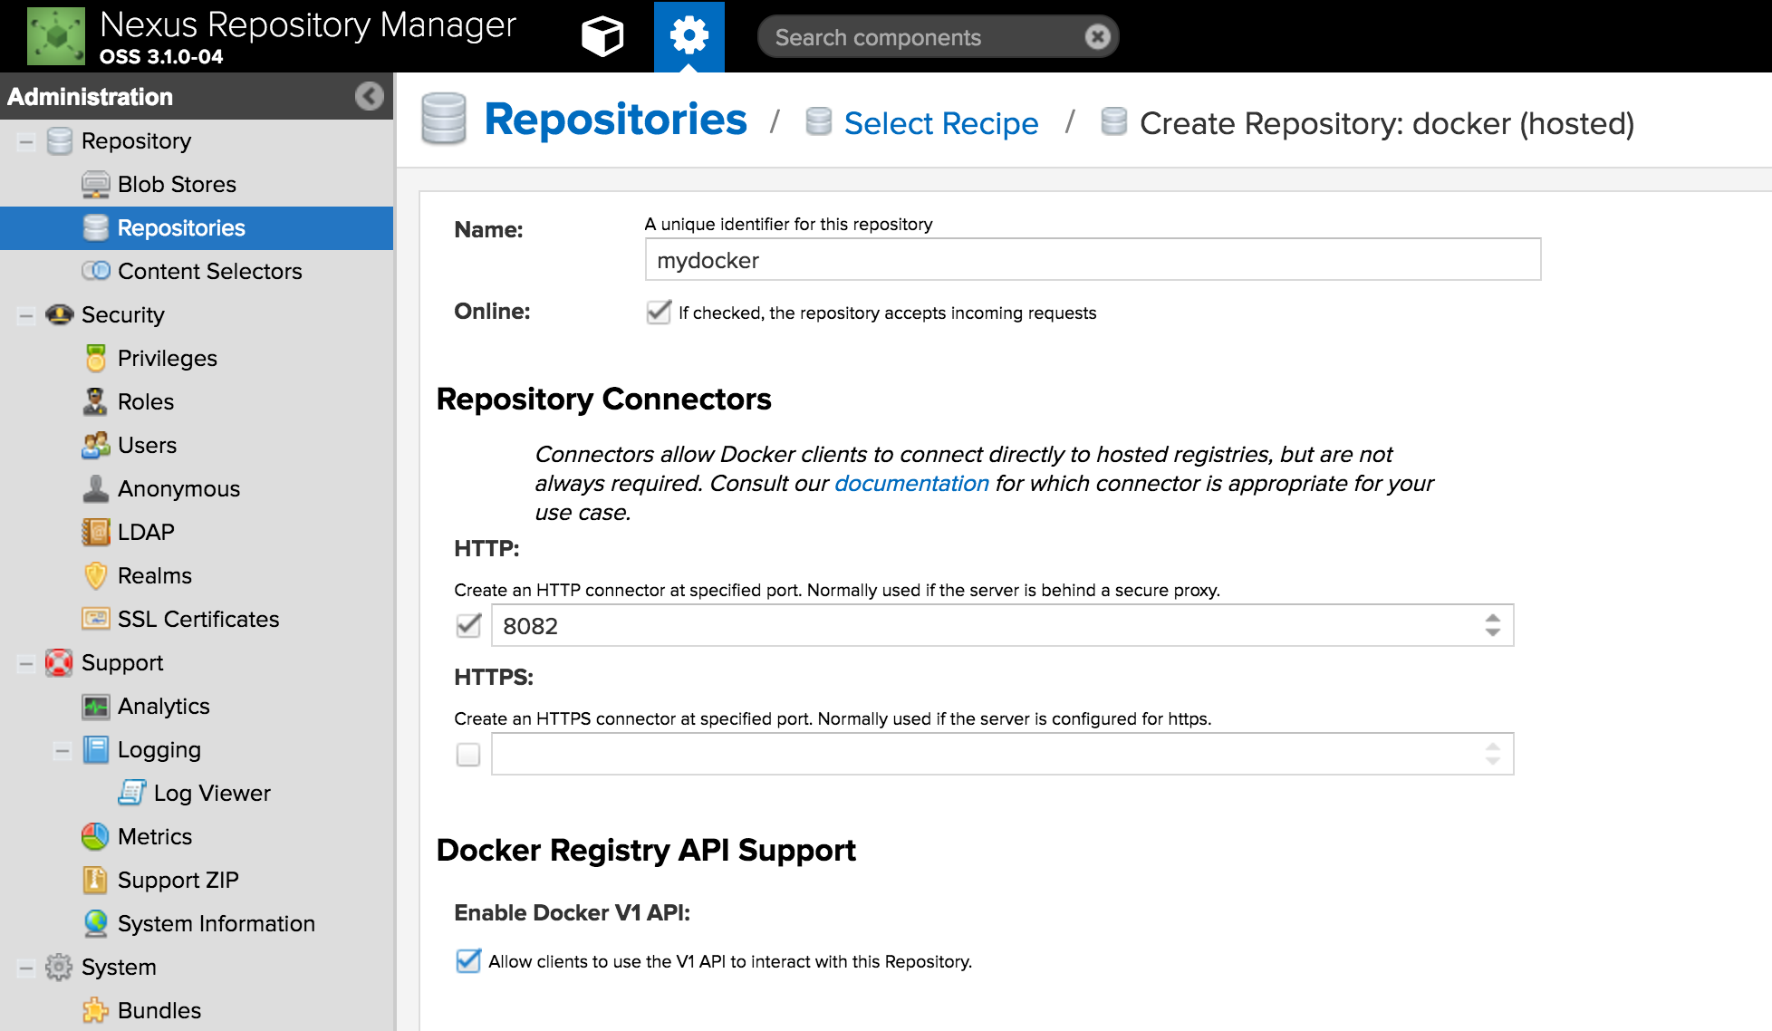Enable the HTTPS connector checkbox

(468, 755)
